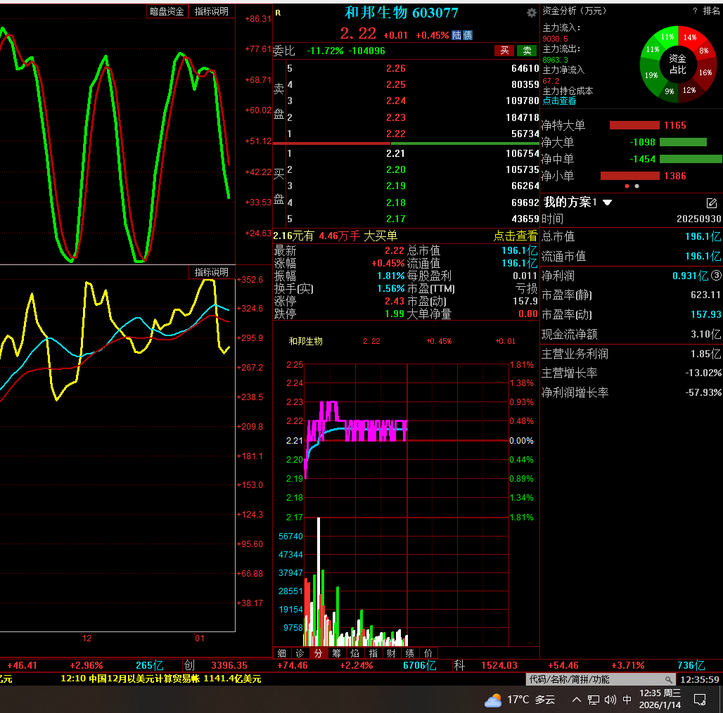Click the 14% red donut segment
The width and height of the screenshot is (723, 713).
690,38
